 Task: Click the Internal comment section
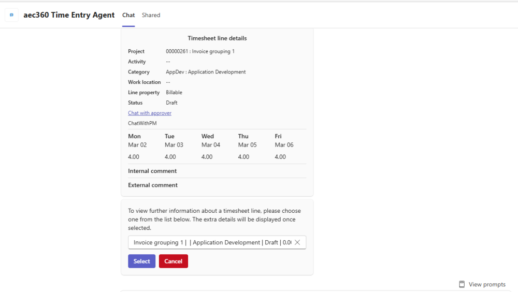click(x=152, y=171)
